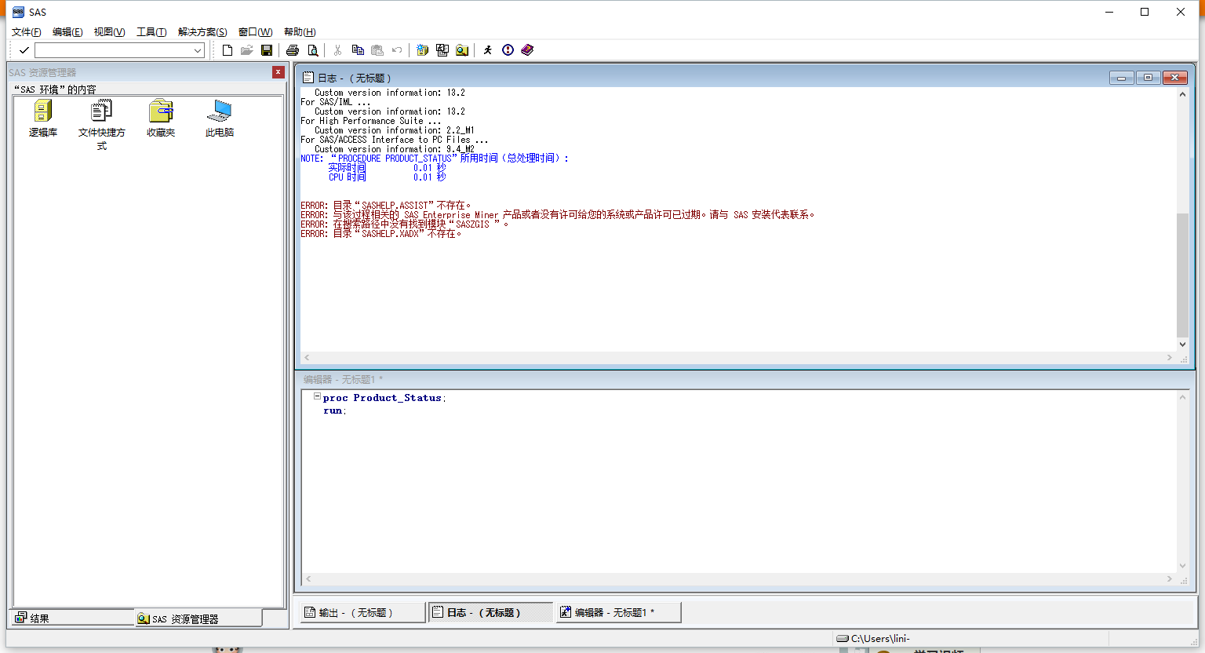Open the command box dropdown arrow
This screenshot has height=653, width=1205.
coord(198,50)
